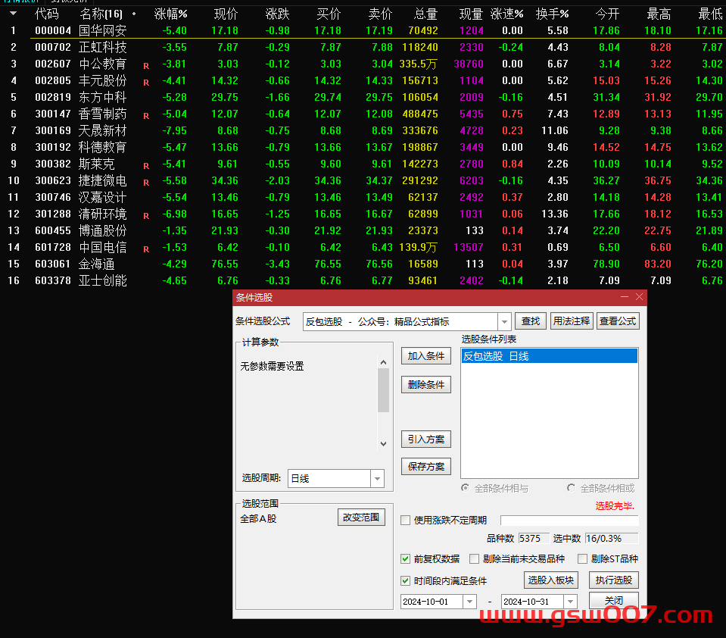This screenshot has height=638, width=726.
Task: Click 查看公式 to view the formula
Action: (x=618, y=321)
